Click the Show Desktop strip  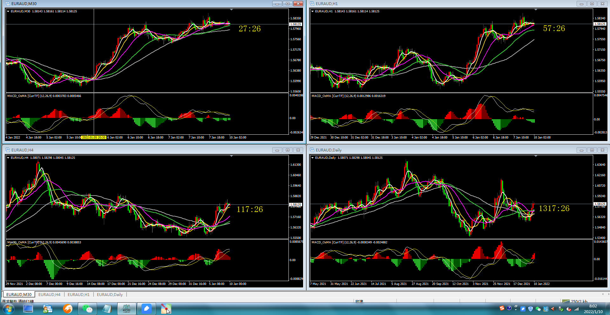click(x=607, y=309)
